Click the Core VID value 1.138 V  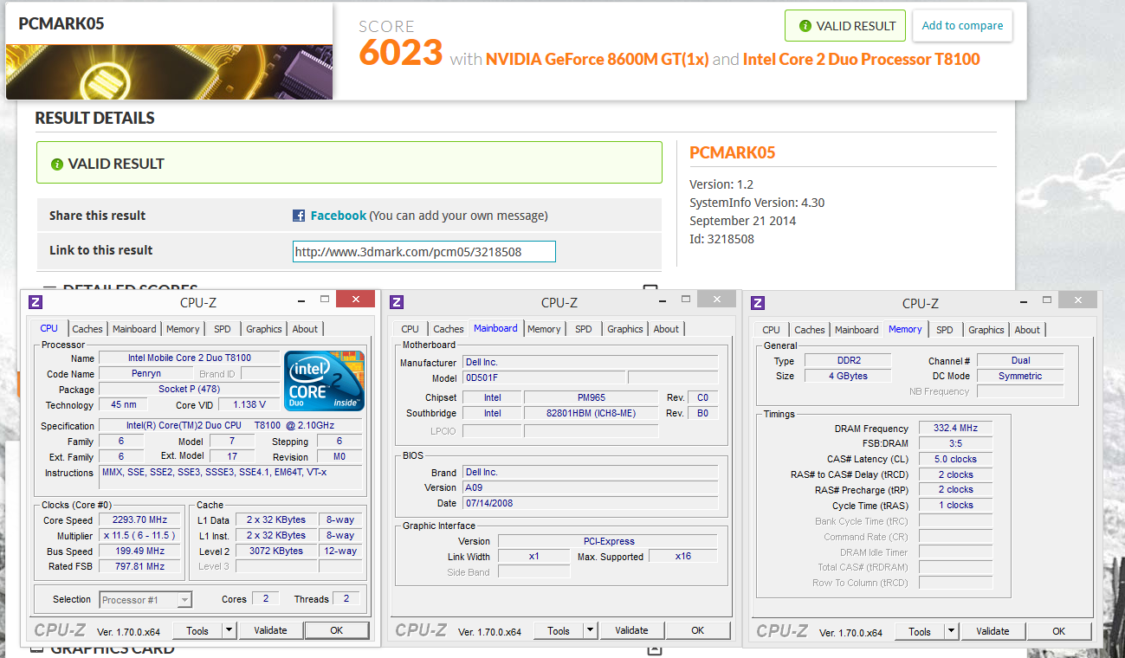249,404
